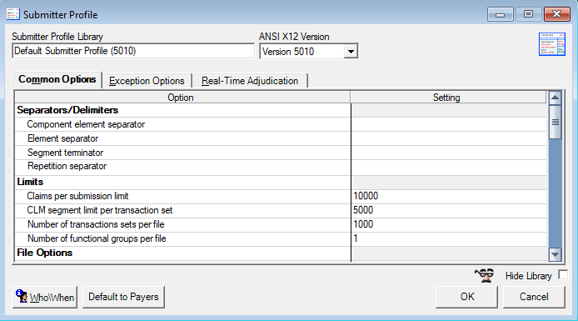The height and width of the screenshot is (321, 578).
Task: Click the disguise glasses icon beside Hide Library
Action: pos(485,275)
